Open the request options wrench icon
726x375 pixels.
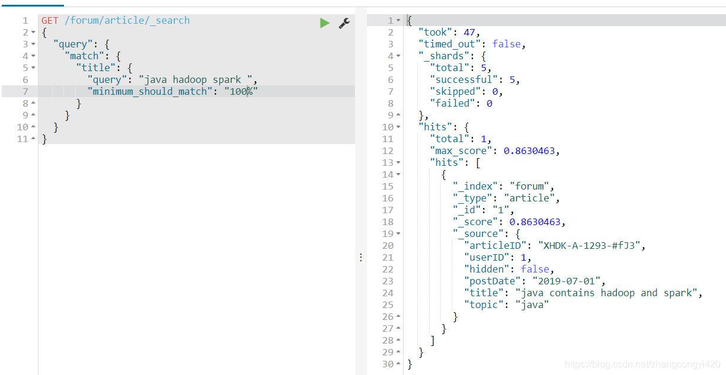tap(344, 23)
